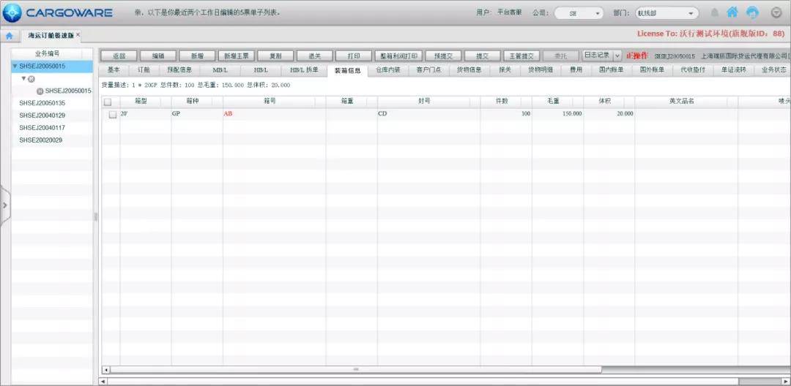Open the 货物信息 tab
This screenshot has width=791, height=386.
pos(469,70)
